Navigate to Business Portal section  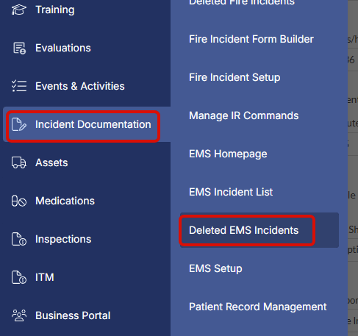click(73, 315)
